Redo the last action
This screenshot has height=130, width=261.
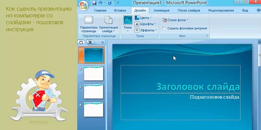pos(110,3)
